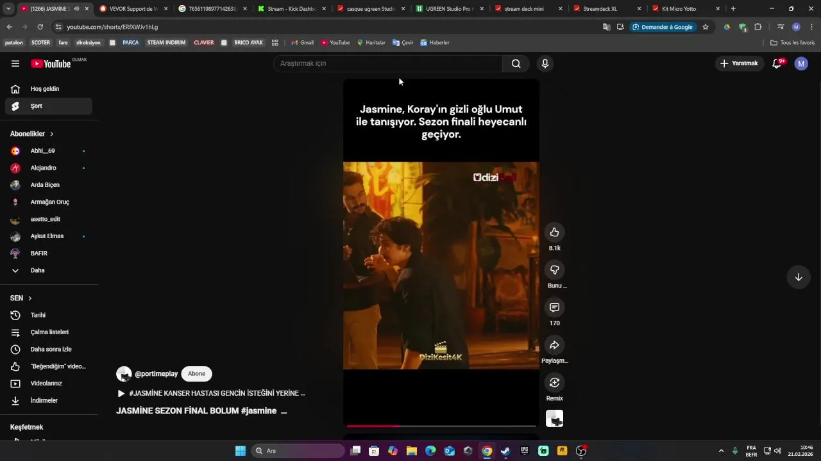Screen dimensions: 821x461
Task: Open YouTube notifications bell
Action: 777,63
